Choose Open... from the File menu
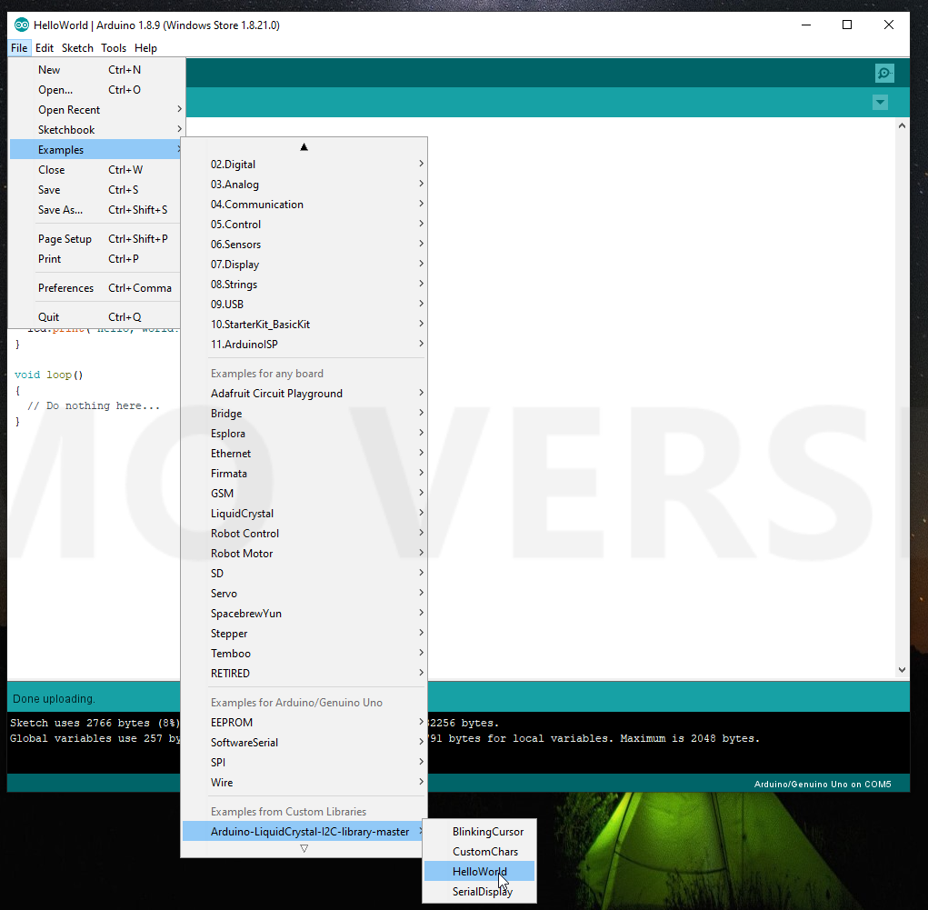The height and width of the screenshot is (910, 928). tap(95, 90)
